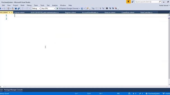Click the Save All toolbar icon

pyautogui.click(x=19, y=8)
